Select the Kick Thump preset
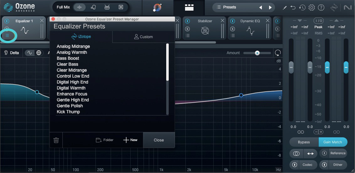This screenshot has width=355, height=173. (x=68, y=112)
